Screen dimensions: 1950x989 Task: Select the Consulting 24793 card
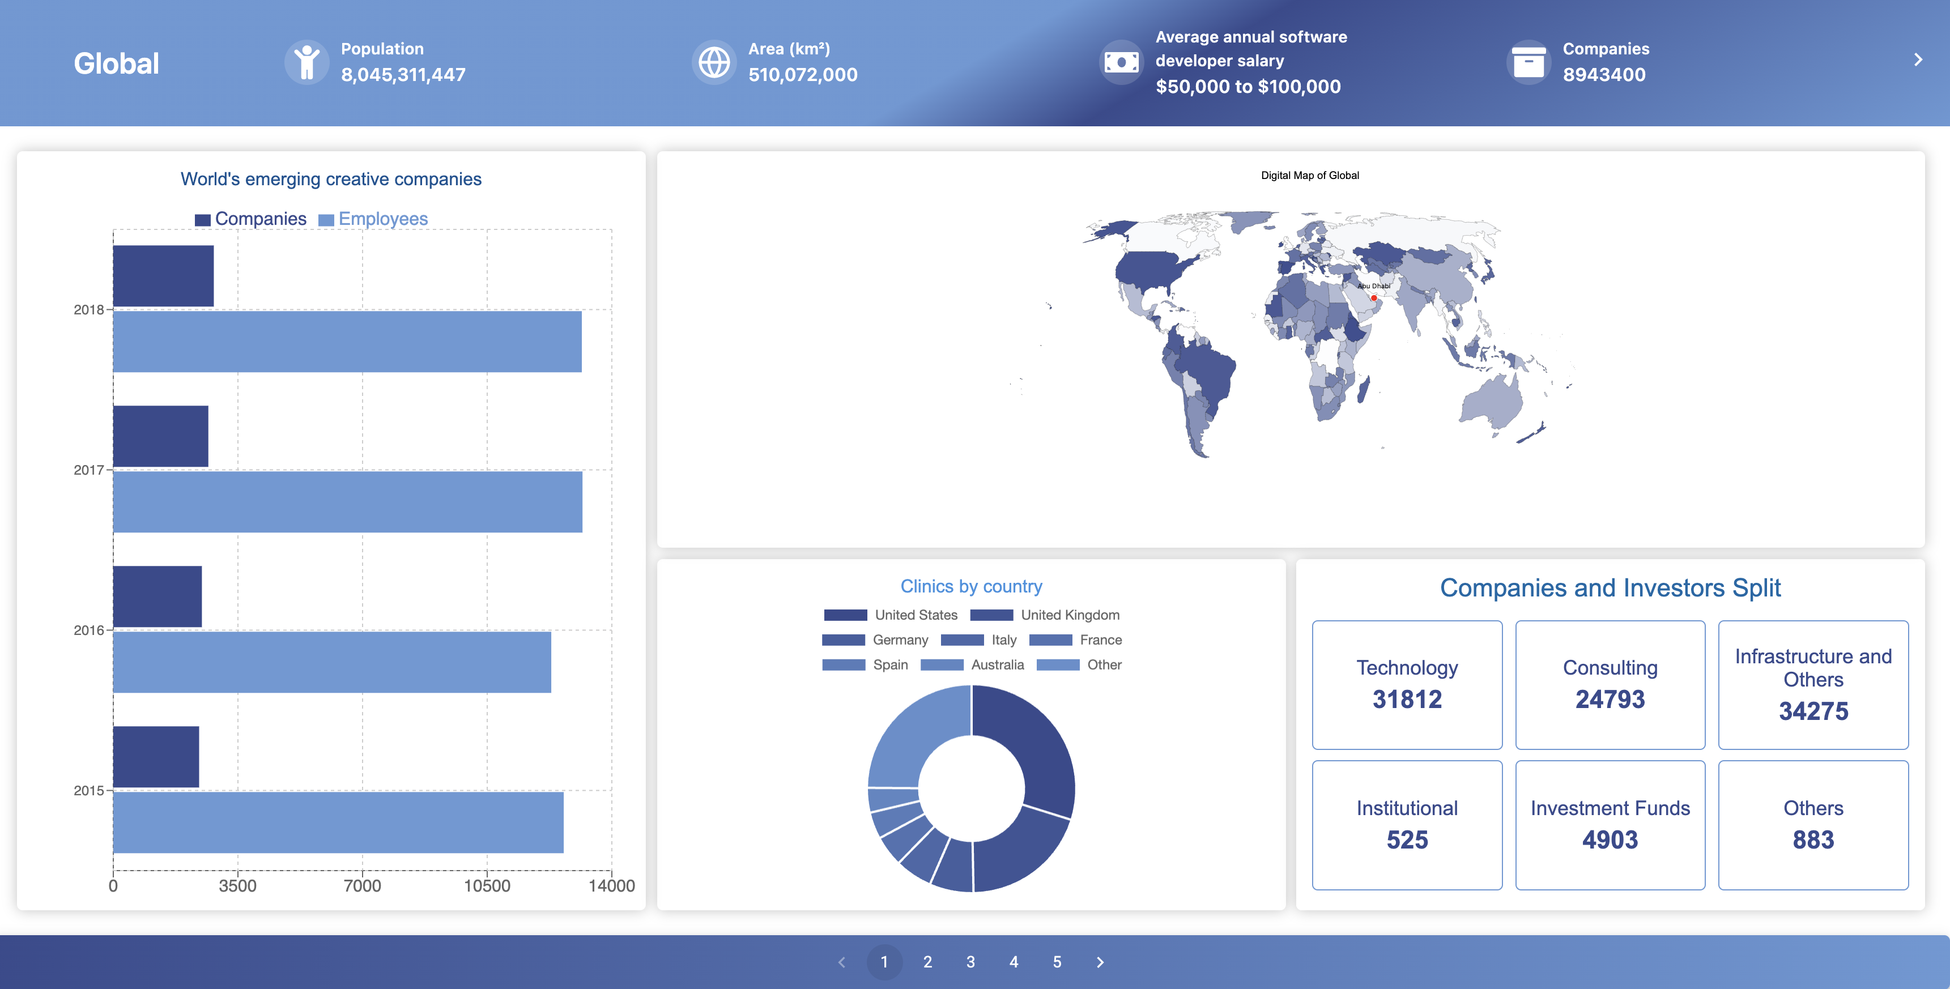coord(1610,685)
